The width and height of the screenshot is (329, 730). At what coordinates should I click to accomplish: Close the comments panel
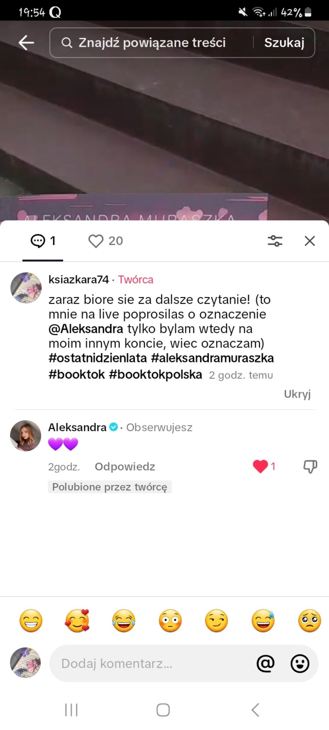(310, 241)
